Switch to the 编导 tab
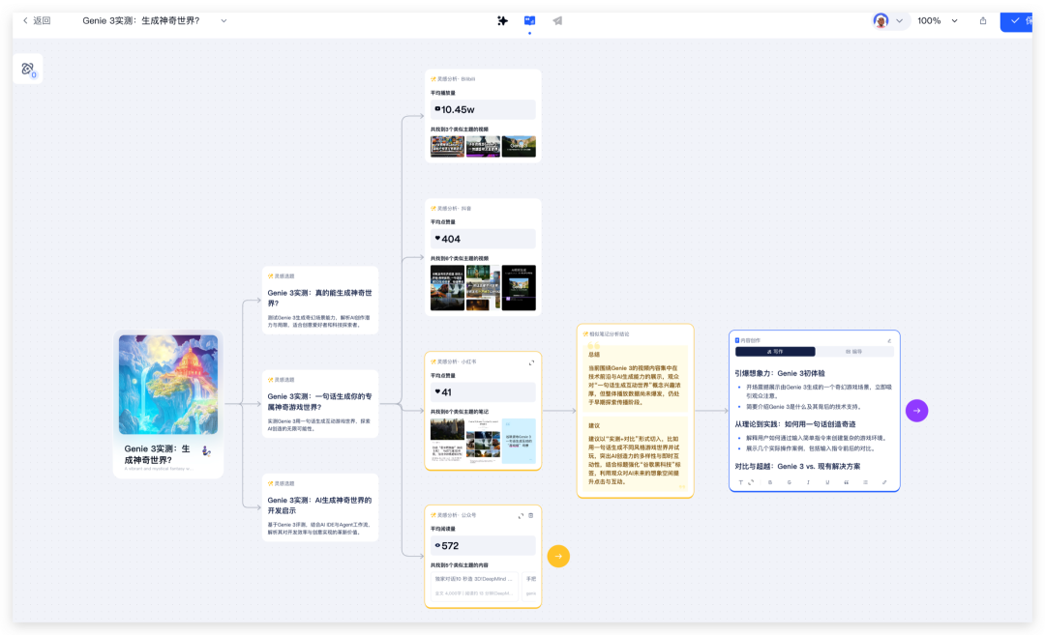The width and height of the screenshot is (1045, 635). point(853,352)
